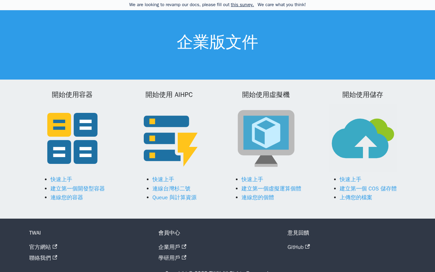Open 建立第一個 COS 儲存體 link
Screen dimensions: 435x272
click(x=368, y=188)
